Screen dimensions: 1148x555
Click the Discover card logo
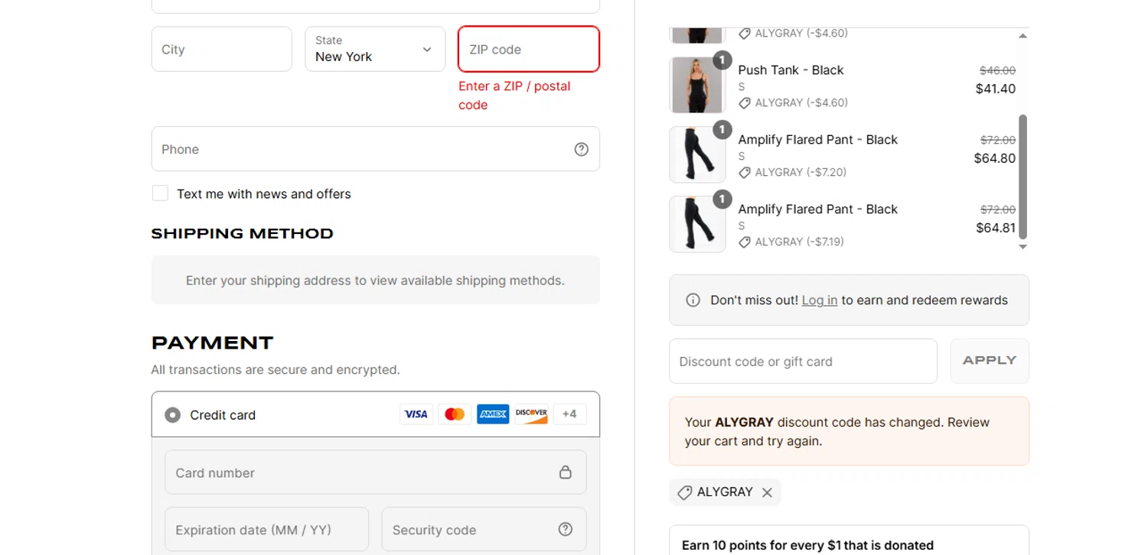pyautogui.click(x=531, y=414)
